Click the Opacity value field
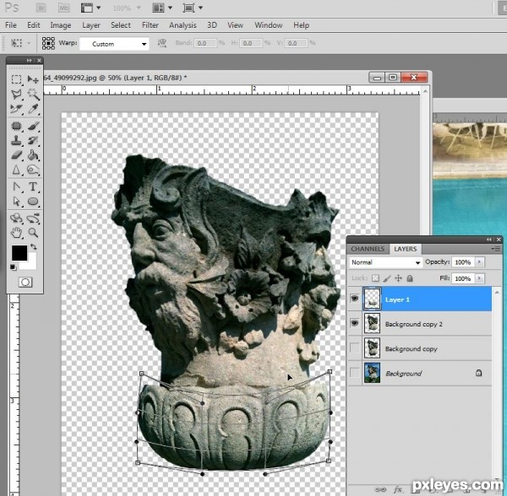Viewport: 507px width, 496px height. (463, 262)
